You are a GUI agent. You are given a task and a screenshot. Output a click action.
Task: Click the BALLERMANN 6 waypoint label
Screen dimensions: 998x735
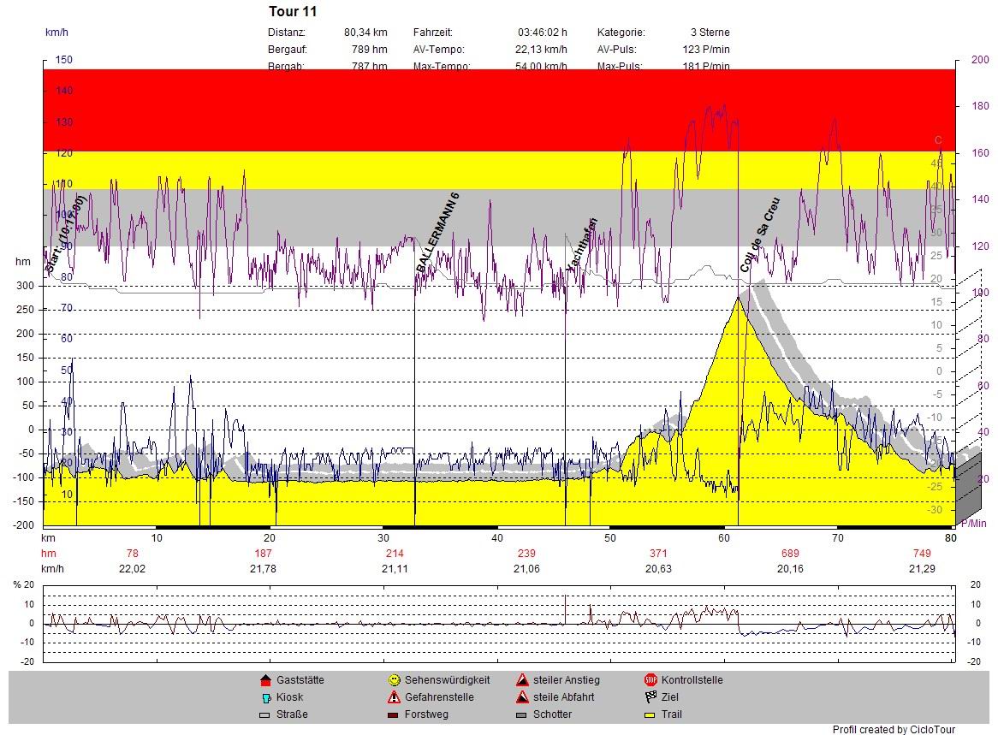[438, 233]
